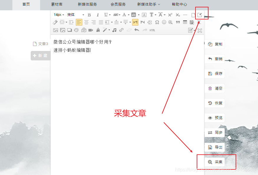
Task: Undo with the toolbar arrow
Action: tap(137, 30)
